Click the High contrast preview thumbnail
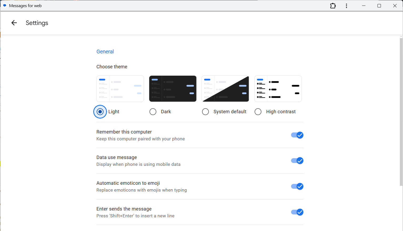The image size is (403, 231). (x=278, y=89)
